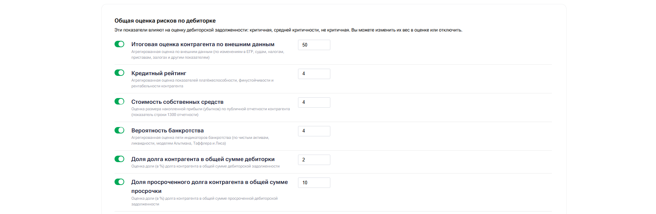Toggle 'Доля долга контрагента в общей сумме дебиторки'
This screenshot has height=214, width=656.
pyautogui.click(x=119, y=159)
